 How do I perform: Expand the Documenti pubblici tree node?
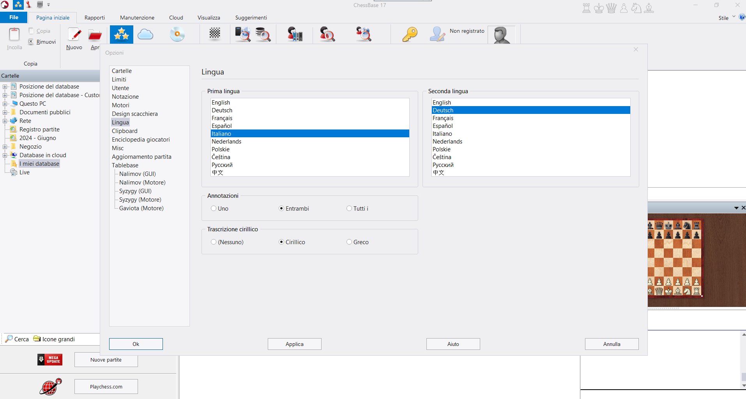[5, 112]
